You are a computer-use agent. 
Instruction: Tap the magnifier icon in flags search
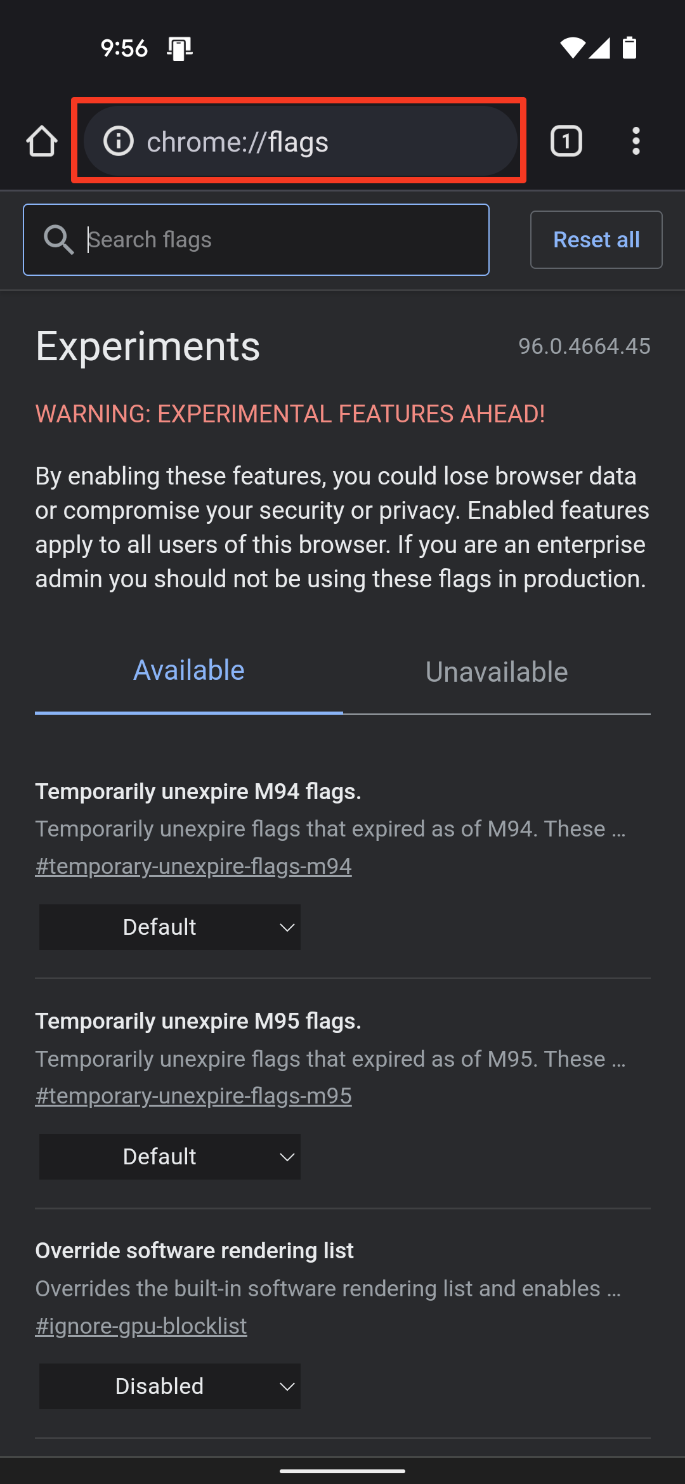pyautogui.click(x=58, y=240)
